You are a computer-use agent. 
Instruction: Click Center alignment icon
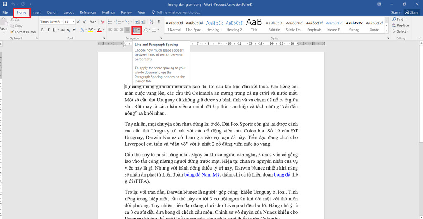pos(116,30)
